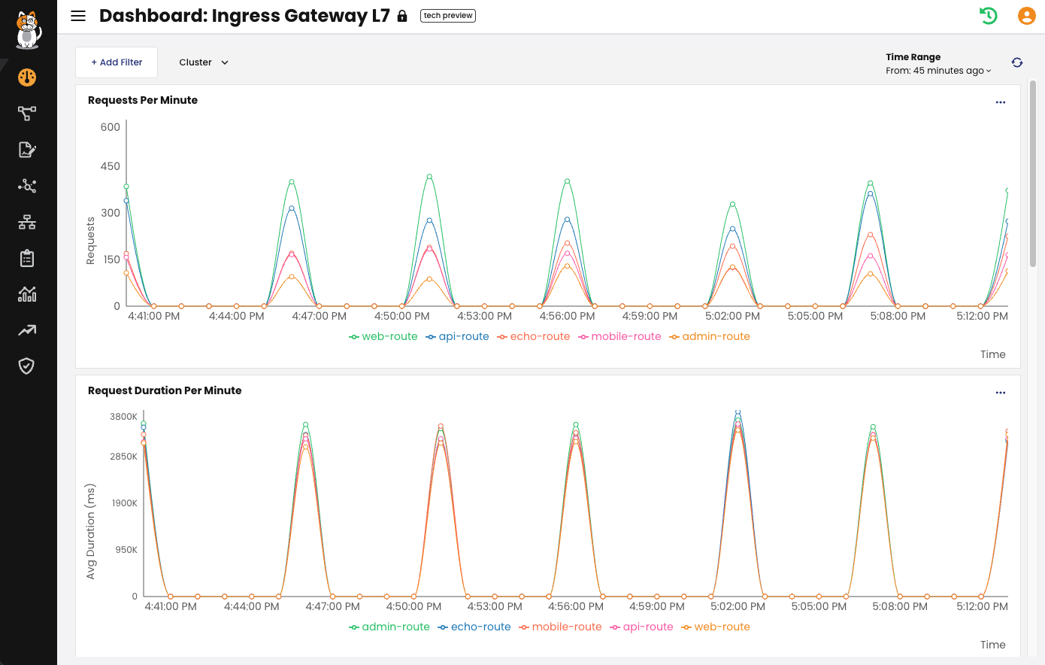
Task: Open the policies document icon in sidebar
Action: [x=27, y=150]
